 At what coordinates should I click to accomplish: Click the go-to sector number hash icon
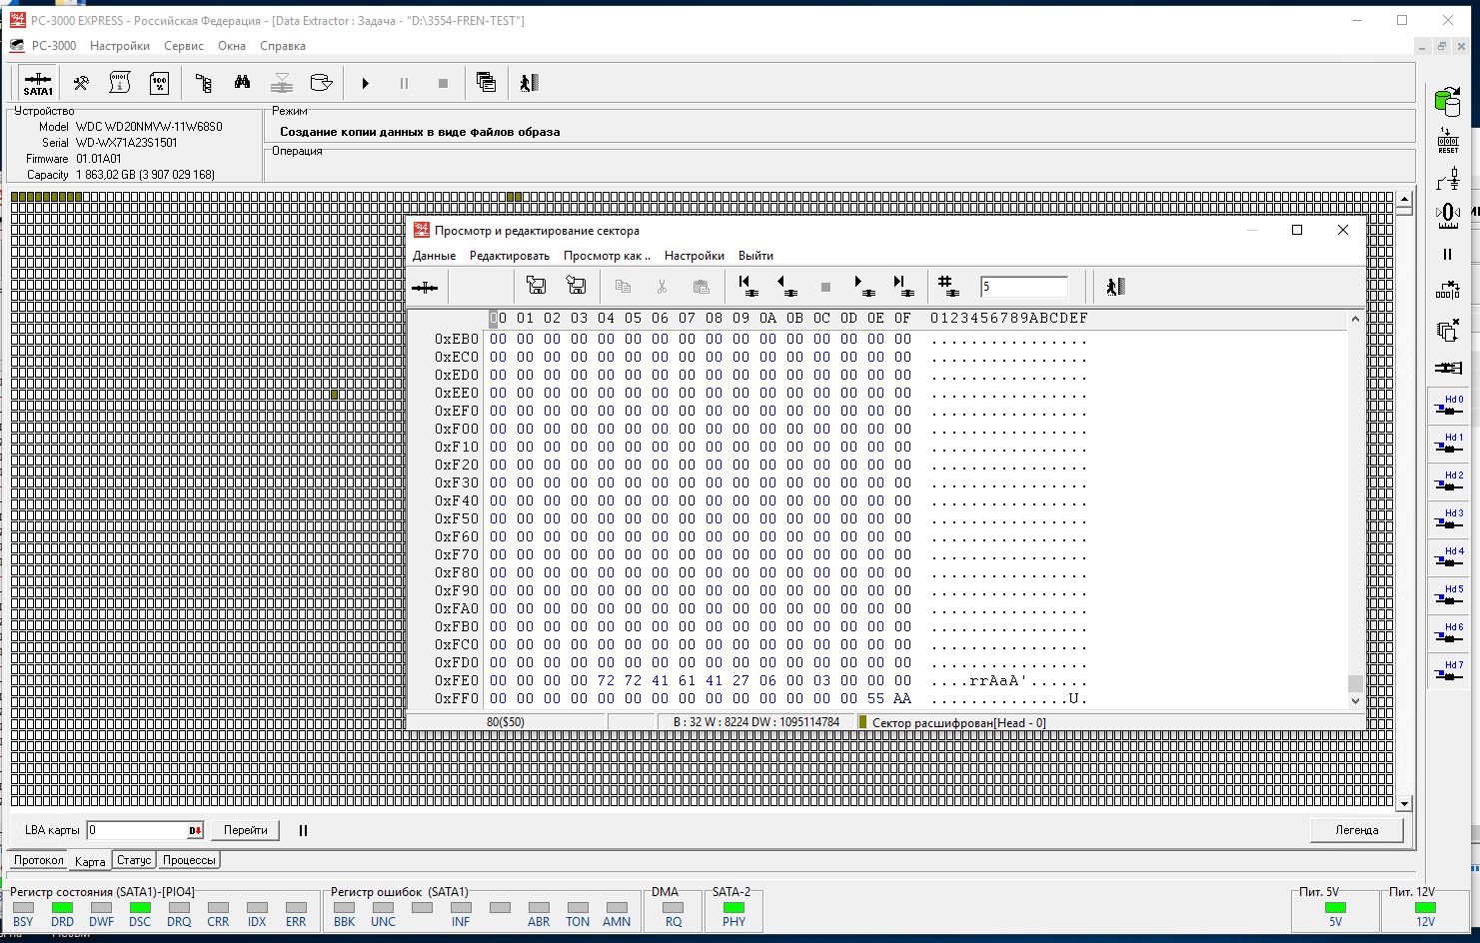(x=948, y=287)
